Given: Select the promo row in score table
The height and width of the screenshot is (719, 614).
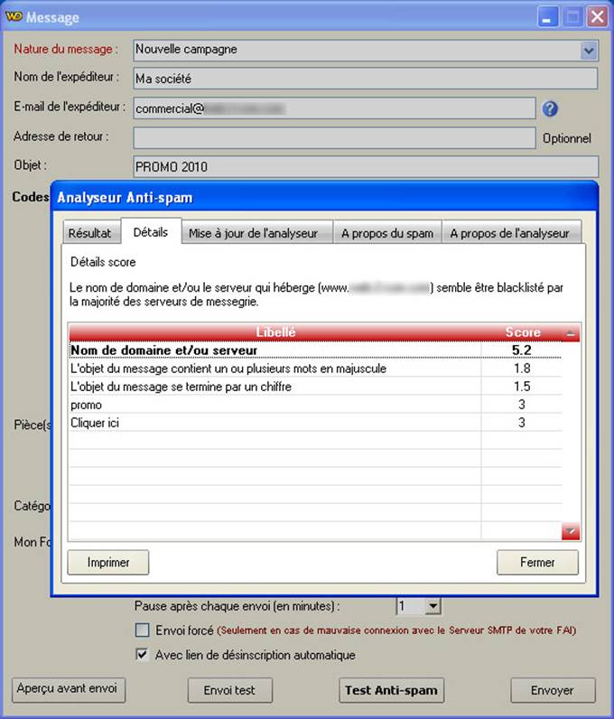Looking at the screenshot, I should pyautogui.click(x=315, y=405).
